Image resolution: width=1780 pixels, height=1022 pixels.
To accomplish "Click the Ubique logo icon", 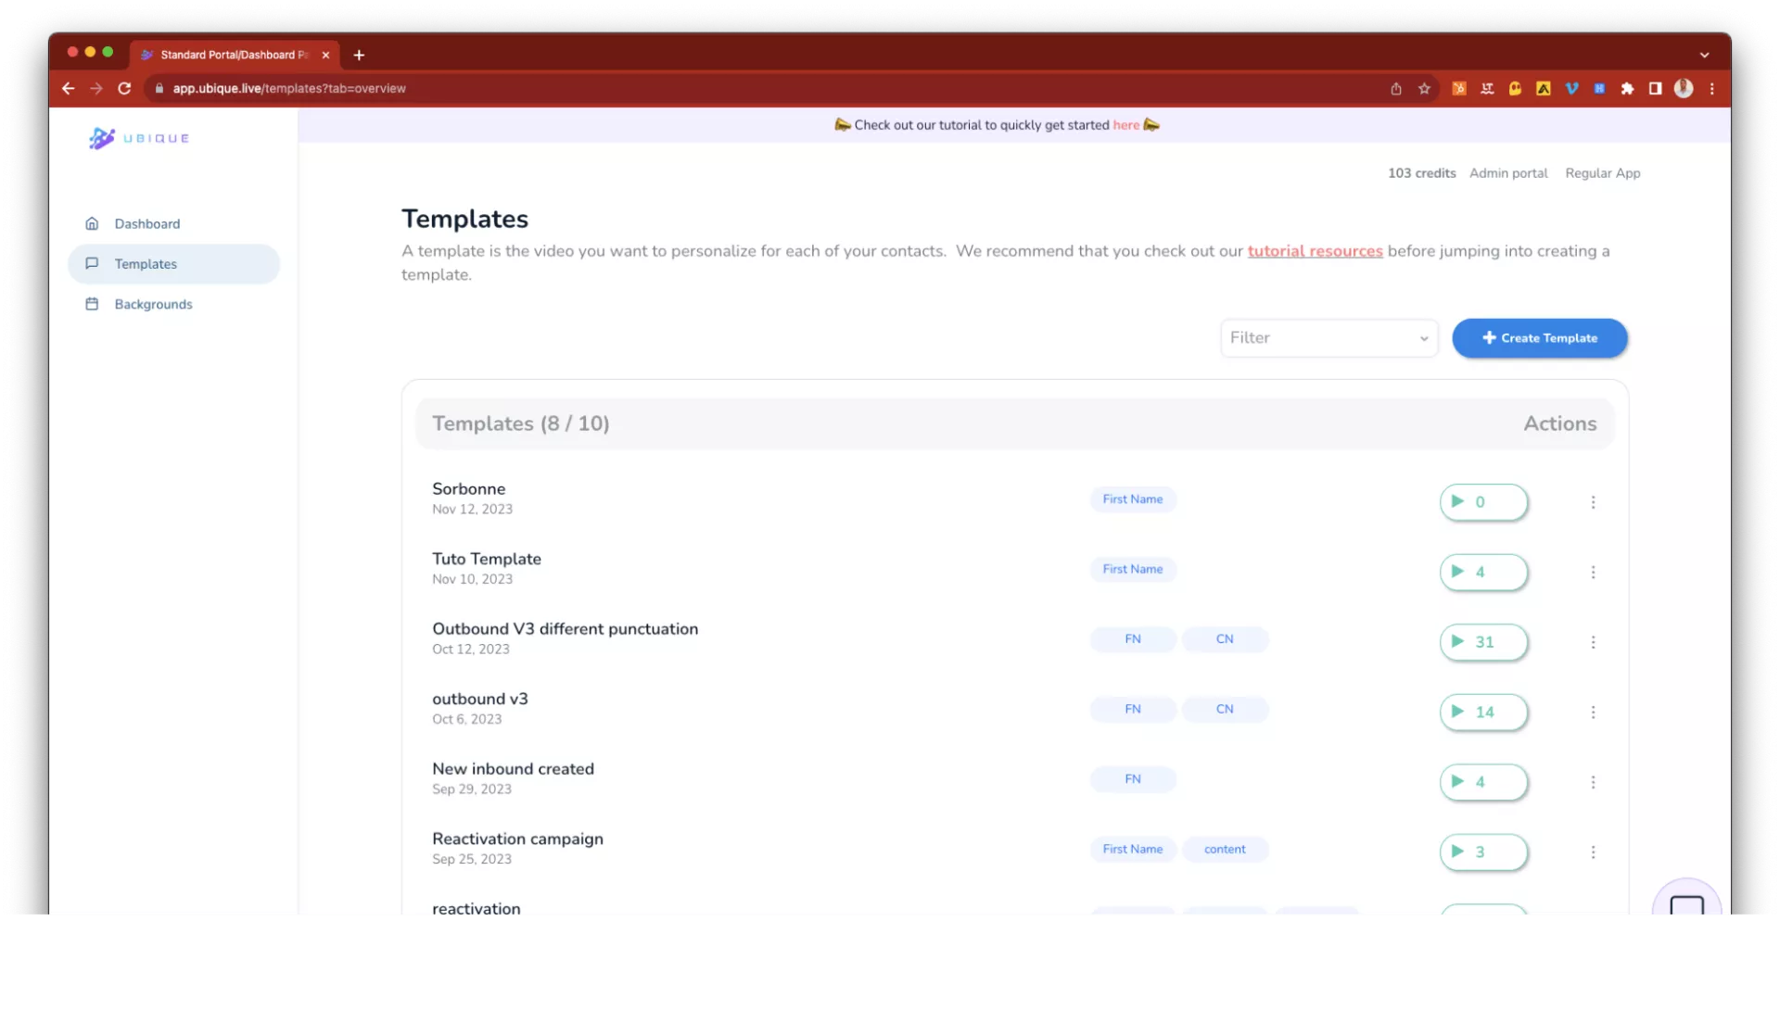I will tap(102, 138).
